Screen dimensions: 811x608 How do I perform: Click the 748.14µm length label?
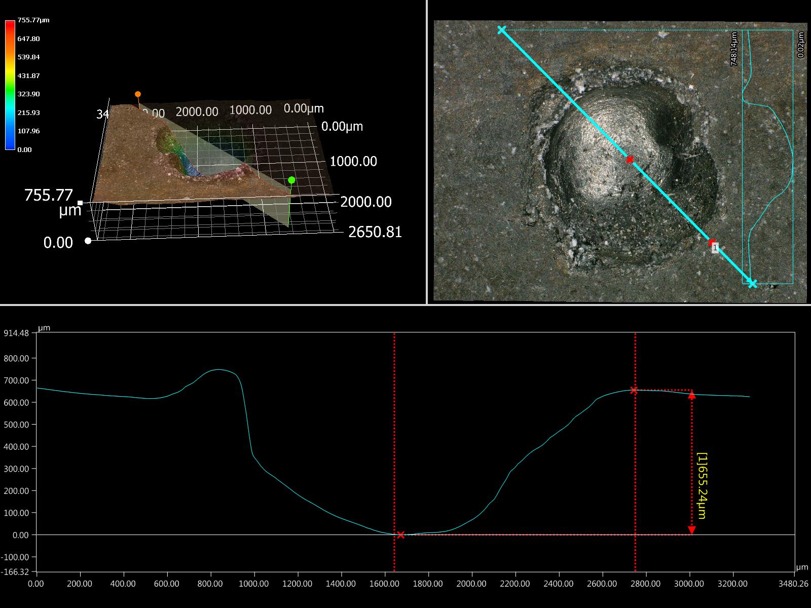tap(734, 49)
